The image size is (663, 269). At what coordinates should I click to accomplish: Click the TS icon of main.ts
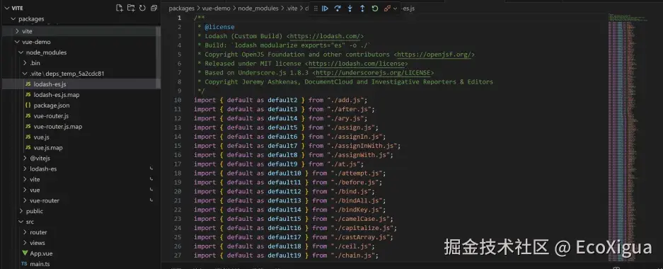point(24,264)
